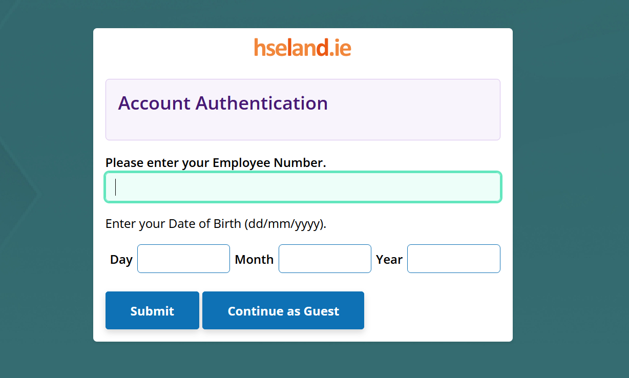This screenshot has width=629, height=378.
Task: Click the Day label
Action: (121, 259)
